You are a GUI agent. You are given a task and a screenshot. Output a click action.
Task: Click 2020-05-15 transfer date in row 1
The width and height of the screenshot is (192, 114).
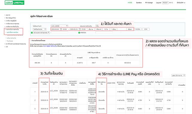point(44,92)
